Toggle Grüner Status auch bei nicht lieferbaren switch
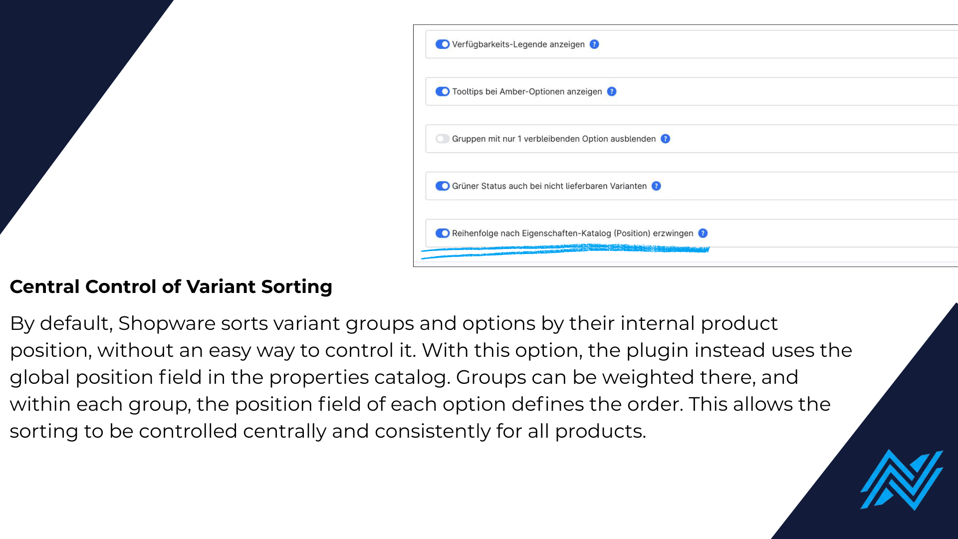 443,186
